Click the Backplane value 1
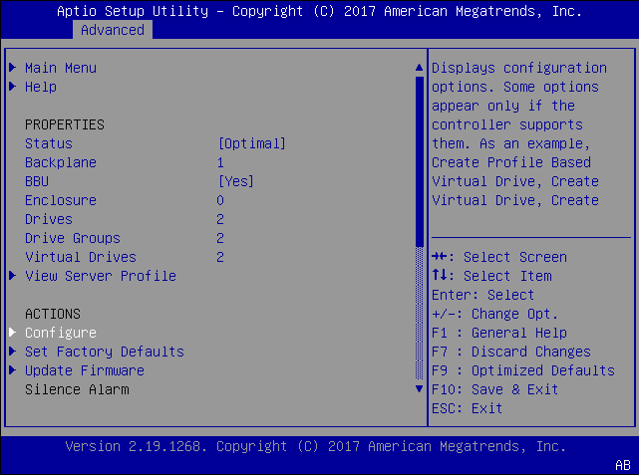 220,162
